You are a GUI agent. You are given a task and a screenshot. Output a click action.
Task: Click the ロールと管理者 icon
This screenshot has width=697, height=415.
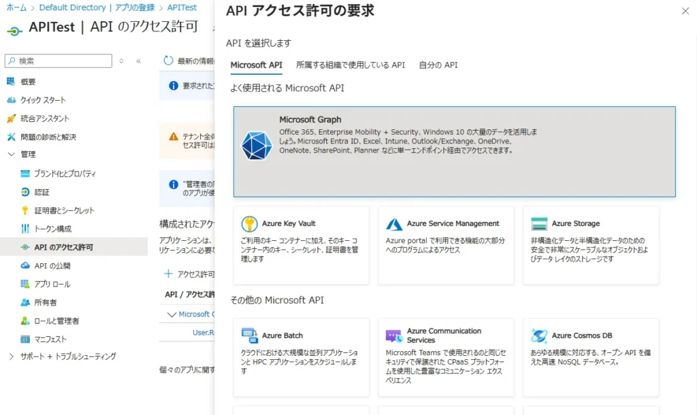(x=25, y=320)
